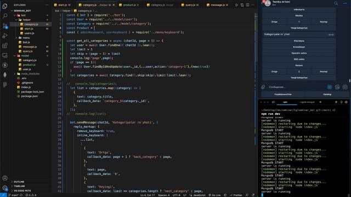Click the Tesnika do'koni bot avatar

(268, 3)
